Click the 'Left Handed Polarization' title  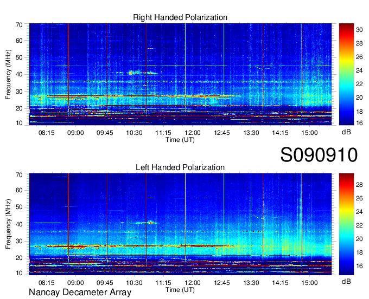(x=180, y=167)
